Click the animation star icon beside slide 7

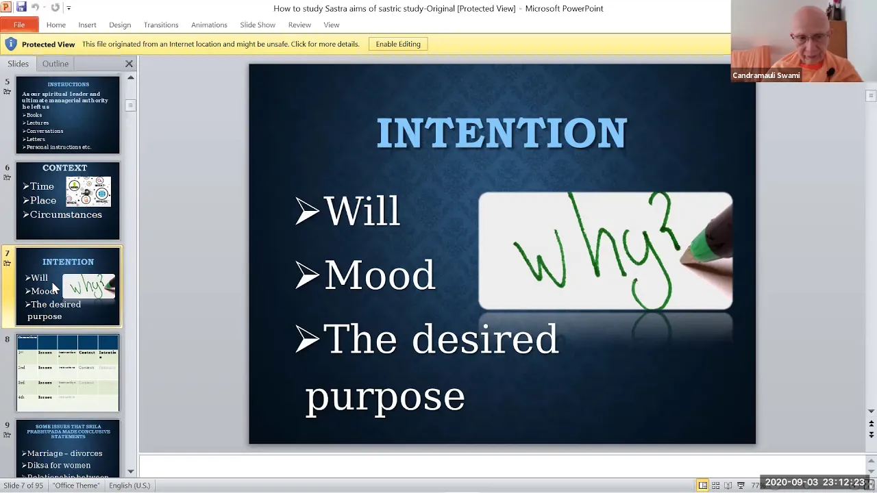(x=8, y=263)
